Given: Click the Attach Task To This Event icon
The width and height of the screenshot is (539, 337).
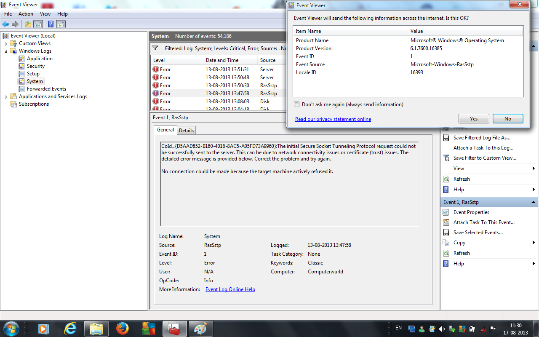Looking at the screenshot, I should [446, 222].
